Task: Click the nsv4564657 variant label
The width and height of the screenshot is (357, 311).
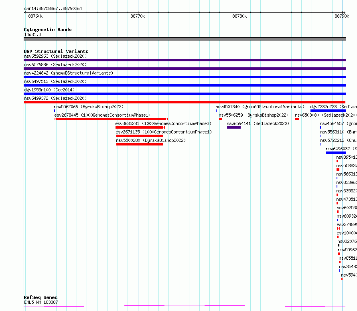Action: [x=338, y=123]
